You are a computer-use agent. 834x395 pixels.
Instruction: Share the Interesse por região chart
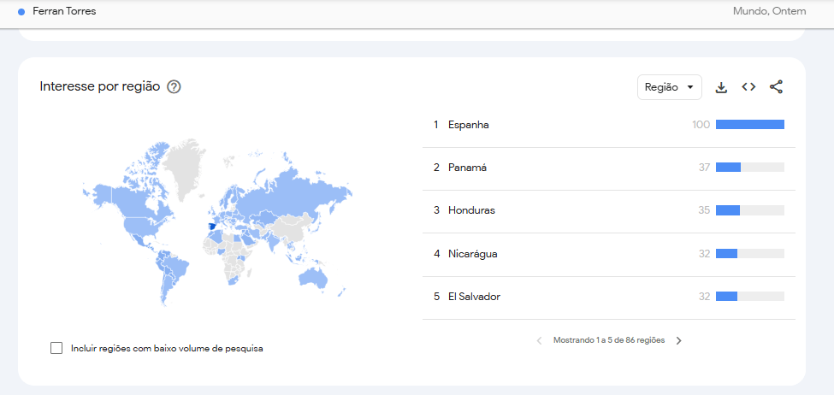[776, 87]
